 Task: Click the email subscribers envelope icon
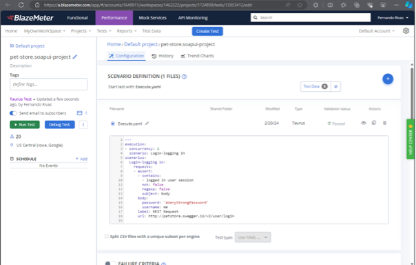click(79, 113)
